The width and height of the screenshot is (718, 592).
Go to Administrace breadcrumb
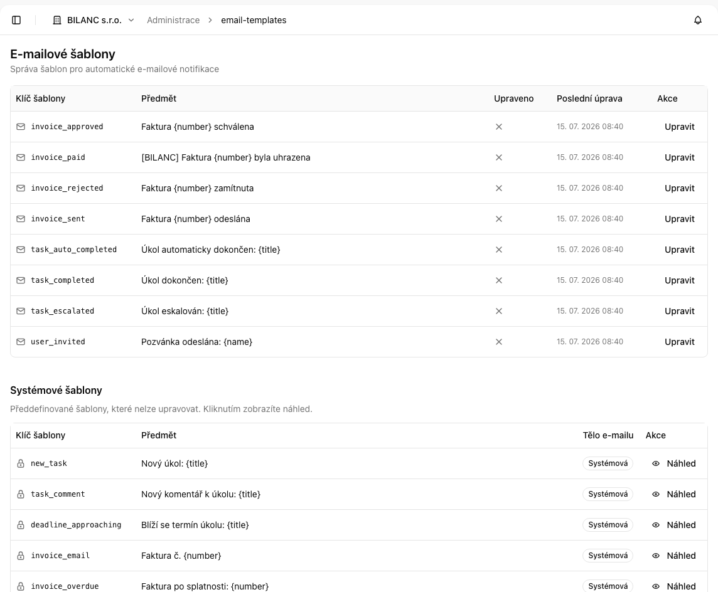click(173, 20)
